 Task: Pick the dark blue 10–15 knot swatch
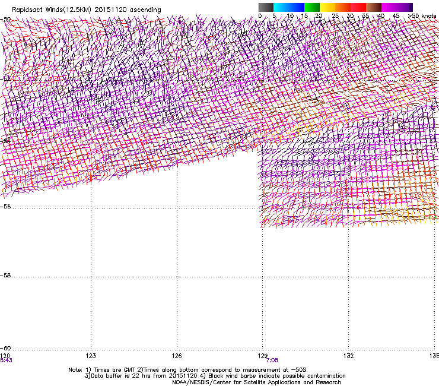(297, 7)
